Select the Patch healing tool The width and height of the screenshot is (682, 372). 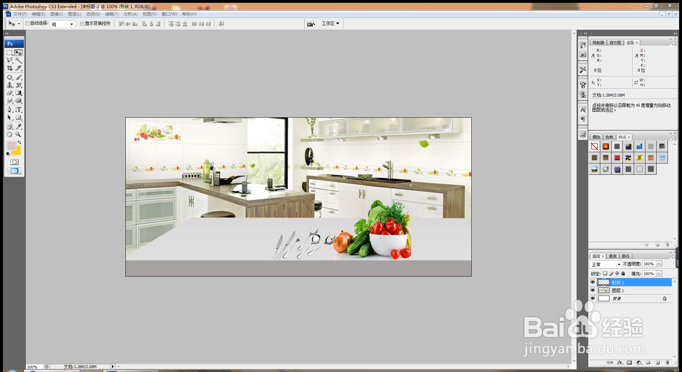coord(10,77)
